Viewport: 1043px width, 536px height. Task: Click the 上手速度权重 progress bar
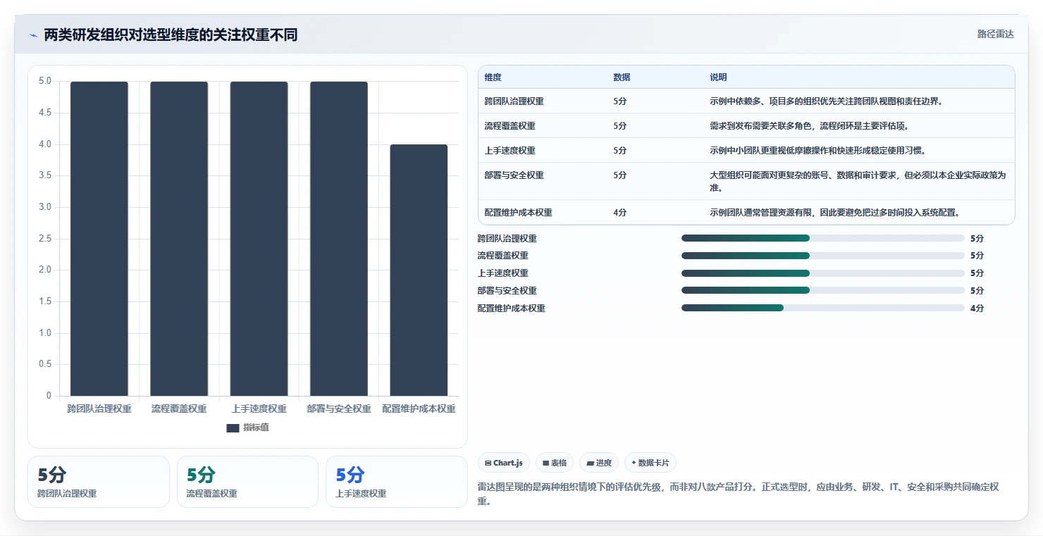(x=822, y=273)
